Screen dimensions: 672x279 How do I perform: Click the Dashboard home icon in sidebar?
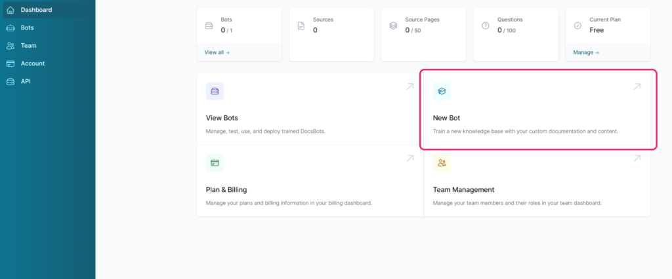10,9
